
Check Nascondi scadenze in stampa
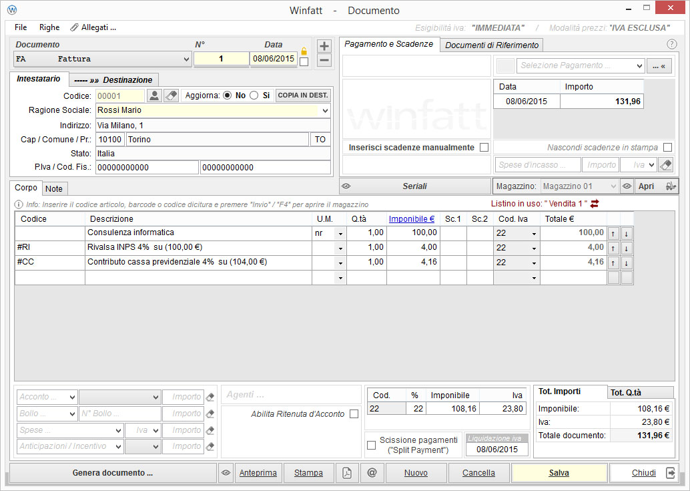(667, 148)
